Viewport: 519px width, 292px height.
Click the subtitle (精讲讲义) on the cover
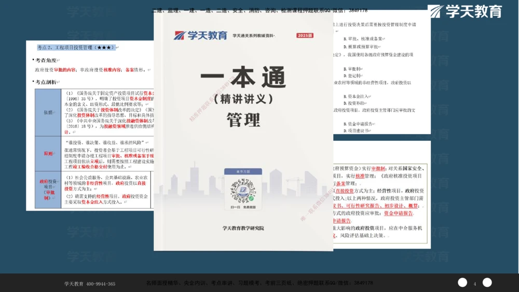pyautogui.click(x=243, y=99)
